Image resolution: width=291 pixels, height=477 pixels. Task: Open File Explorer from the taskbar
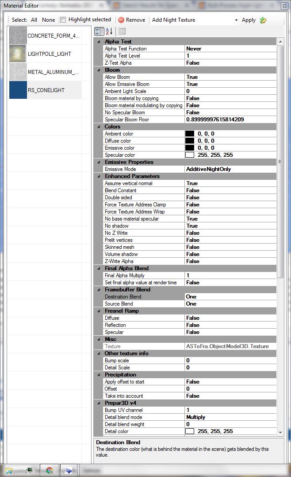9,470
